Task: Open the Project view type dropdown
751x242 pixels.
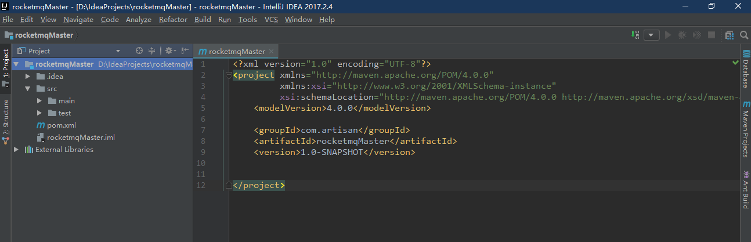Action: click(118, 51)
